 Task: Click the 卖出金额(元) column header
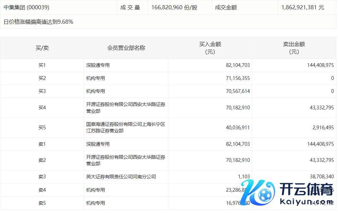[x=294, y=48]
